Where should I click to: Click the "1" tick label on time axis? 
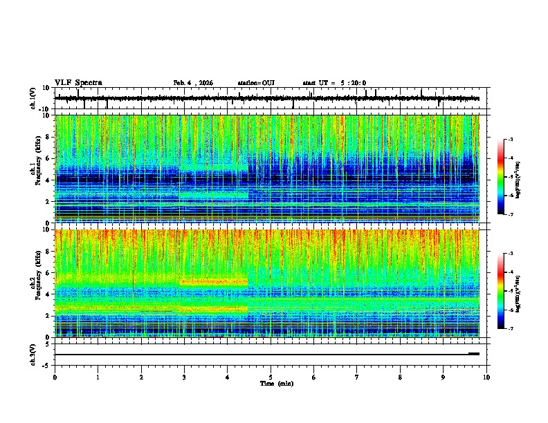(98, 377)
